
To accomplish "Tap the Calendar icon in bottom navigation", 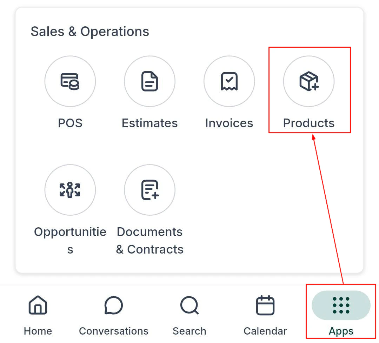I will click(266, 305).
